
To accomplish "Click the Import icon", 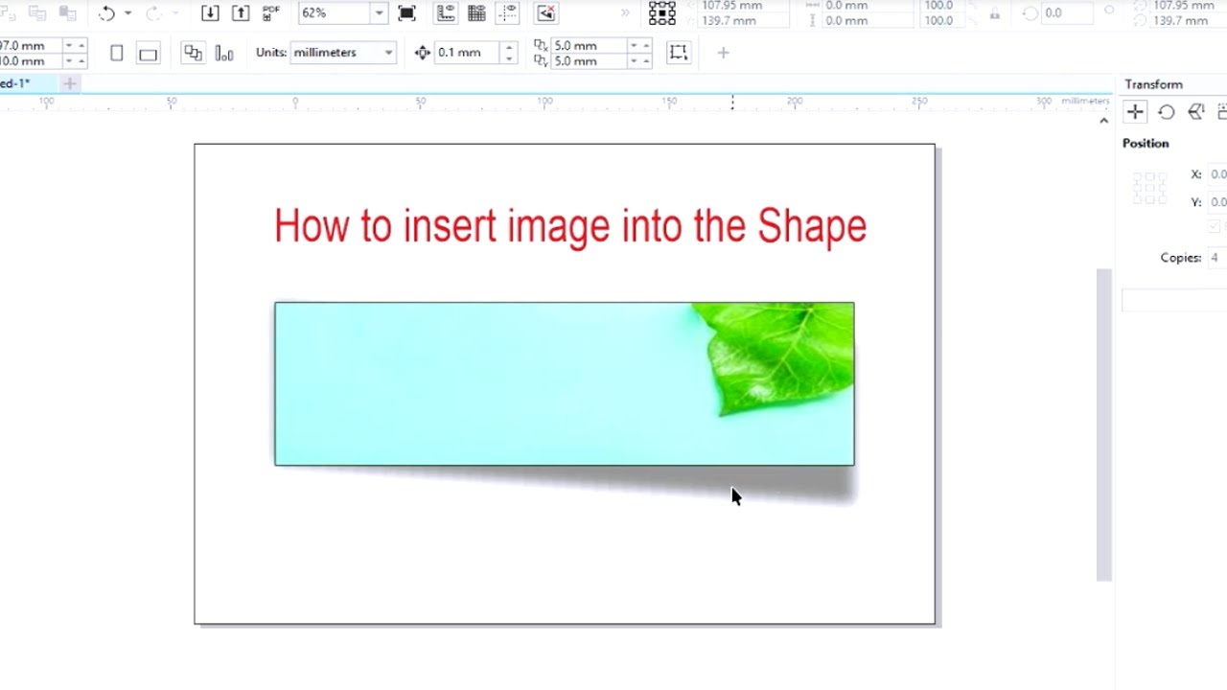I will coord(210,13).
